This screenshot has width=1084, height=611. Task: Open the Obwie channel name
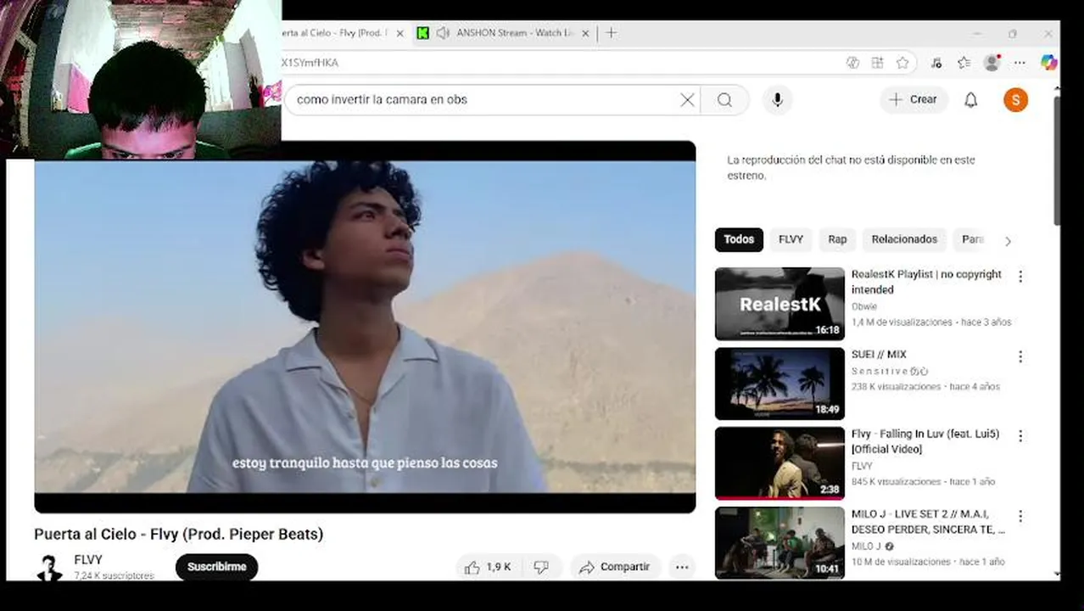(864, 306)
